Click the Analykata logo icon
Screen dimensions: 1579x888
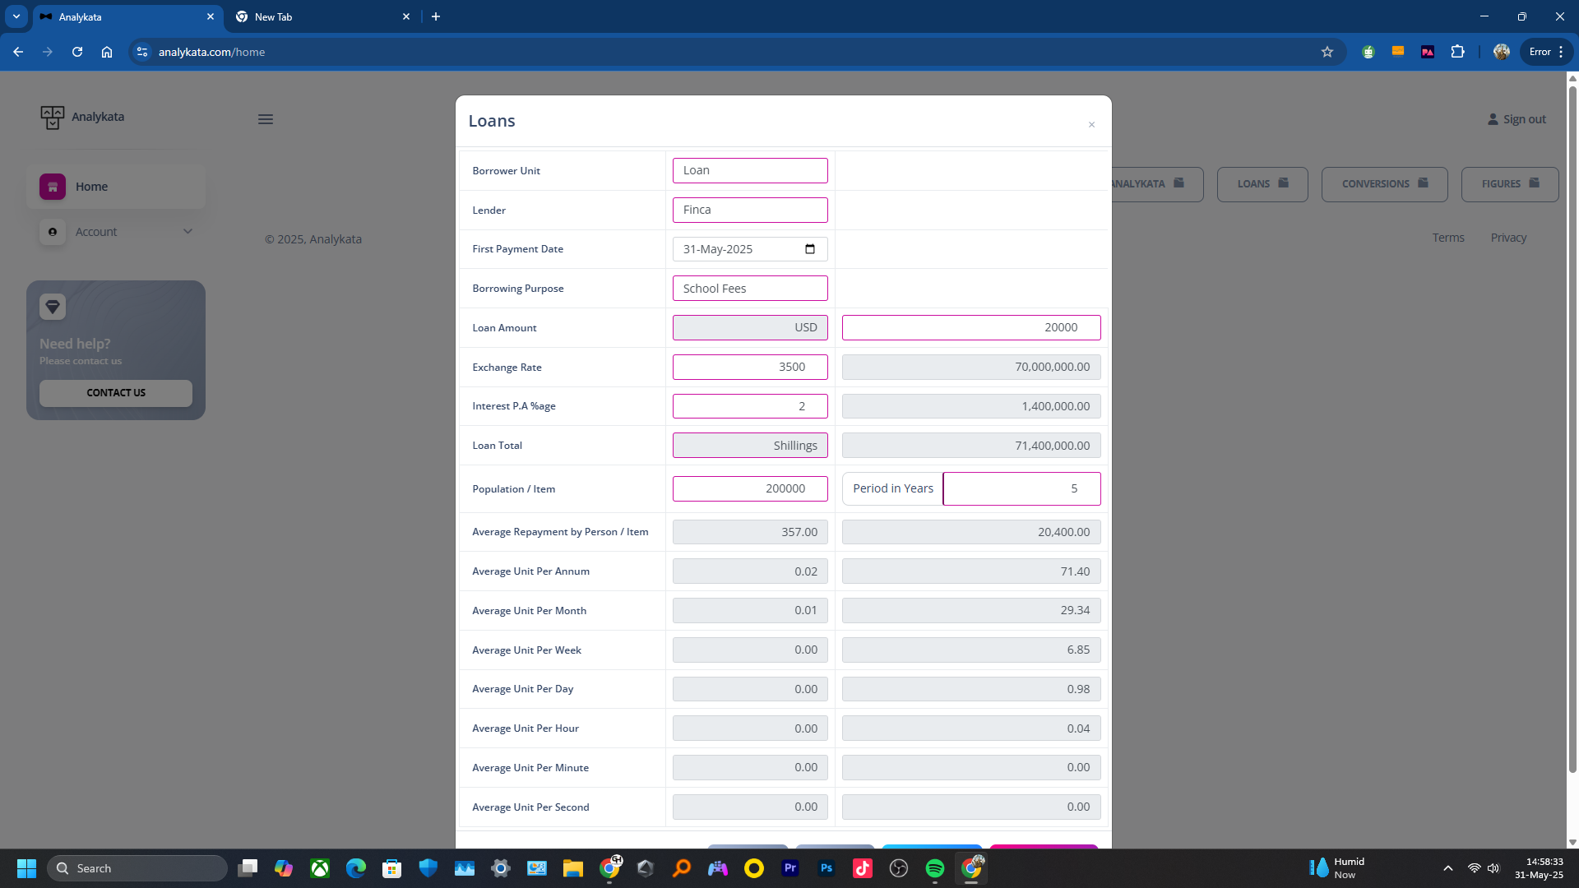tap(52, 118)
